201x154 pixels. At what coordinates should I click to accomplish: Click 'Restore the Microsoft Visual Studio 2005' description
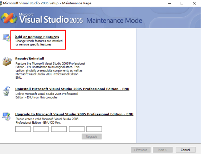pos(50,70)
